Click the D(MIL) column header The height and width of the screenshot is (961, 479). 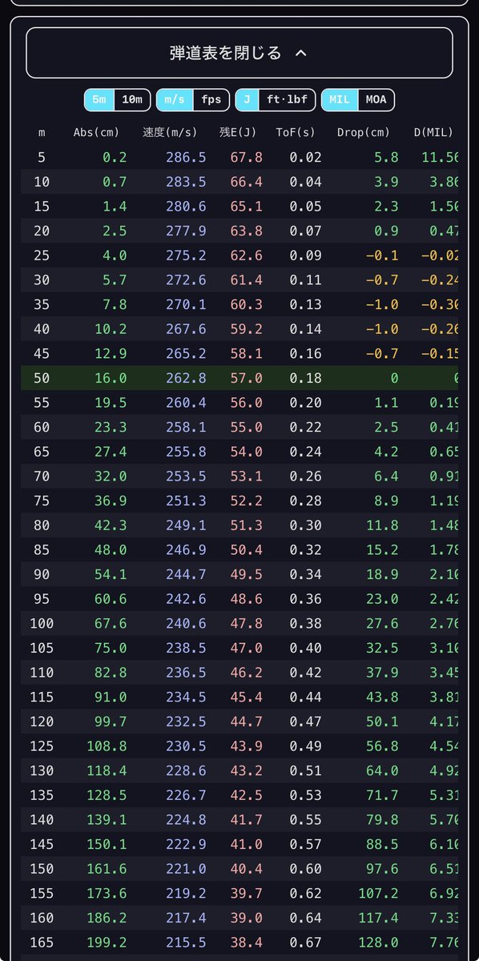(x=433, y=132)
